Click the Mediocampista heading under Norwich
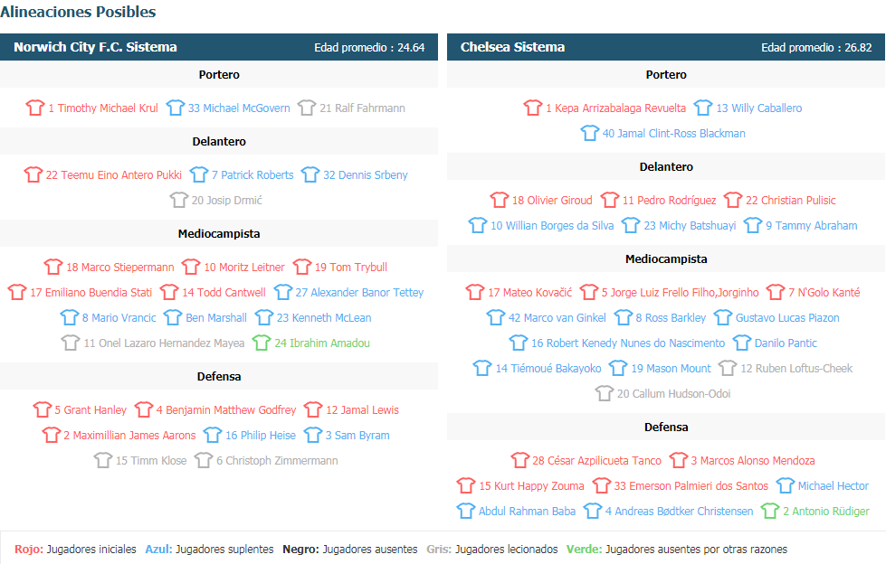The image size is (886, 564). [x=219, y=234]
